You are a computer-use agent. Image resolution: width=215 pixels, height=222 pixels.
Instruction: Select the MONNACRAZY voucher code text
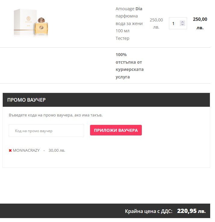click(26, 150)
